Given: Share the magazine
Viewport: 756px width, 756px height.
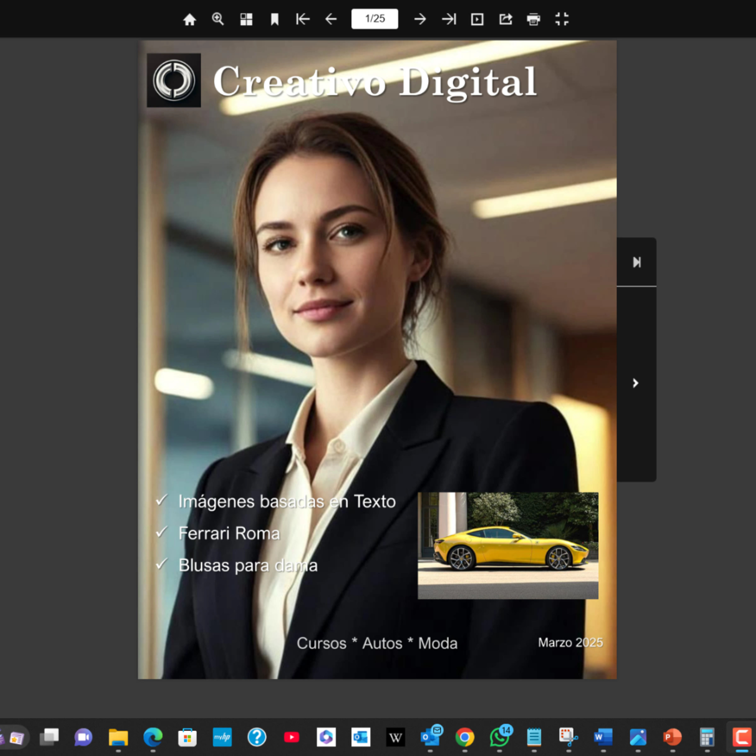Looking at the screenshot, I should coord(506,19).
